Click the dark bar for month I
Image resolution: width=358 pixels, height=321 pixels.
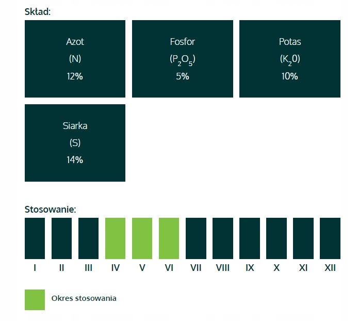click(35, 238)
